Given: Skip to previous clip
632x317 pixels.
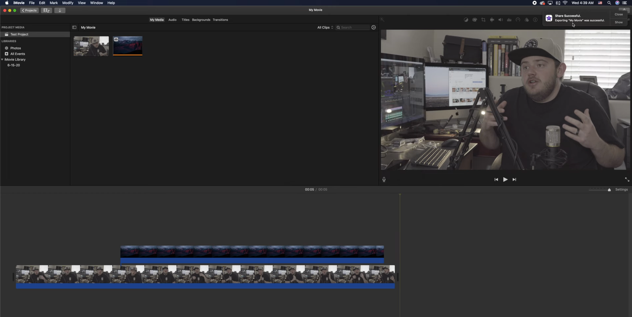Looking at the screenshot, I should coord(496,179).
